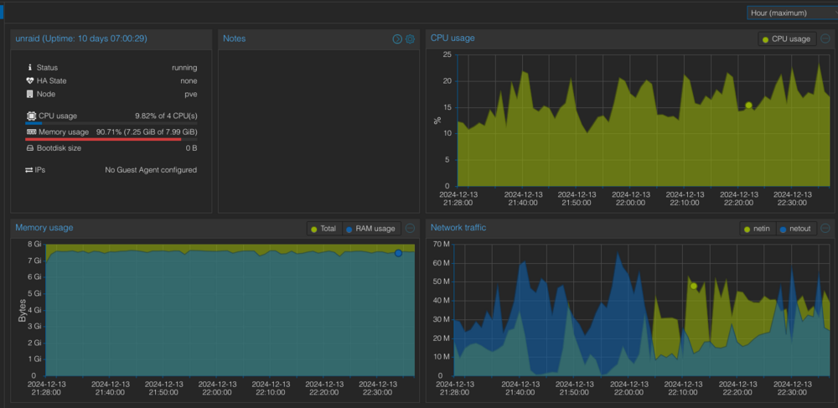Click the Memory usage chart heading
Image resolution: width=838 pixels, height=408 pixels.
44,228
